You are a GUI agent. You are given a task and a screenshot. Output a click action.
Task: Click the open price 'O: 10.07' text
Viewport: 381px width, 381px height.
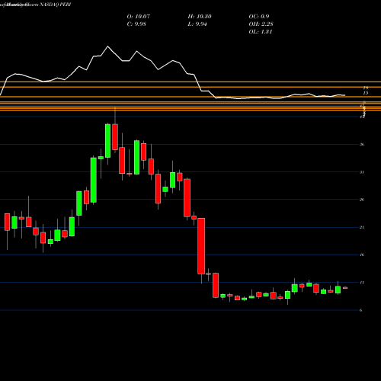[139, 17]
